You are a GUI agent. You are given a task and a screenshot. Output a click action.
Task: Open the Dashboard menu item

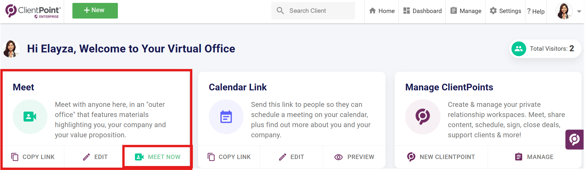click(x=422, y=11)
